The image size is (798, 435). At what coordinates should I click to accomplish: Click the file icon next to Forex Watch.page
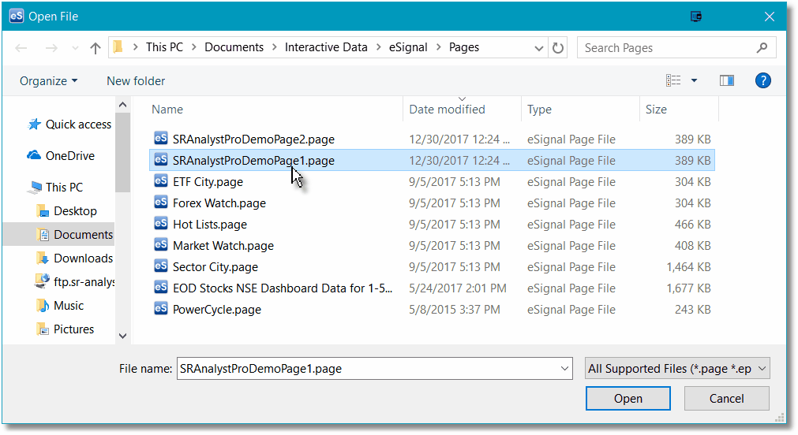coord(161,203)
